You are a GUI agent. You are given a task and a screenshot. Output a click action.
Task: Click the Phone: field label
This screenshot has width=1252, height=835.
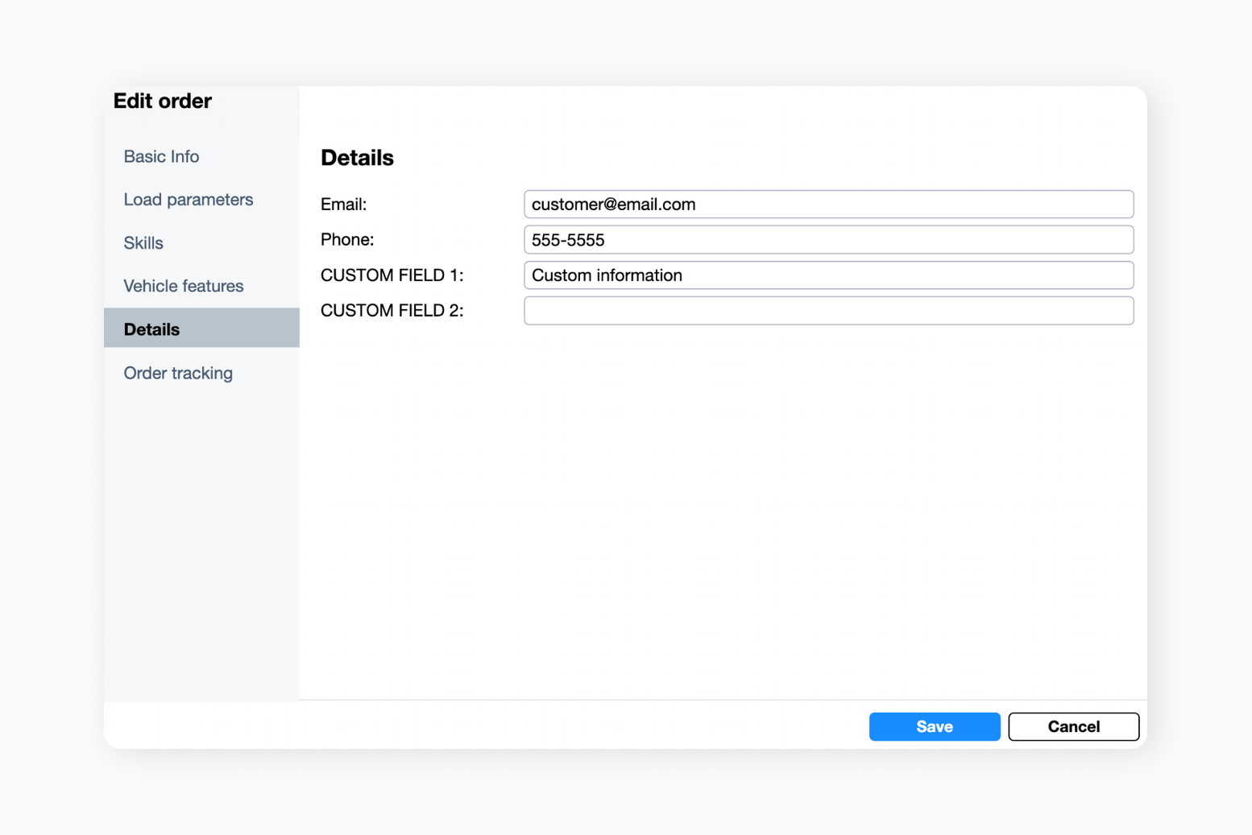pyautogui.click(x=347, y=240)
